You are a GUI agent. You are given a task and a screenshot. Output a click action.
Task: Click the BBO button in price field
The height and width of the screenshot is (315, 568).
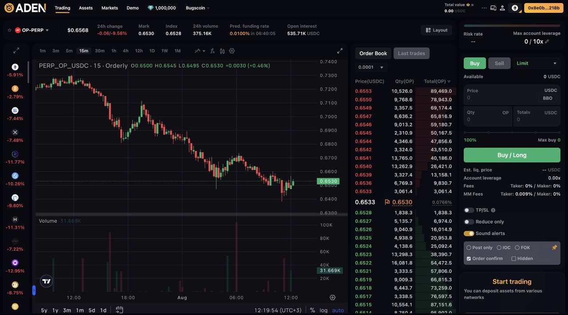(x=548, y=98)
